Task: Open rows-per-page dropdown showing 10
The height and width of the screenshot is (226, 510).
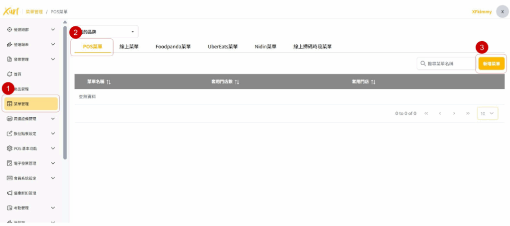Action: click(x=487, y=114)
